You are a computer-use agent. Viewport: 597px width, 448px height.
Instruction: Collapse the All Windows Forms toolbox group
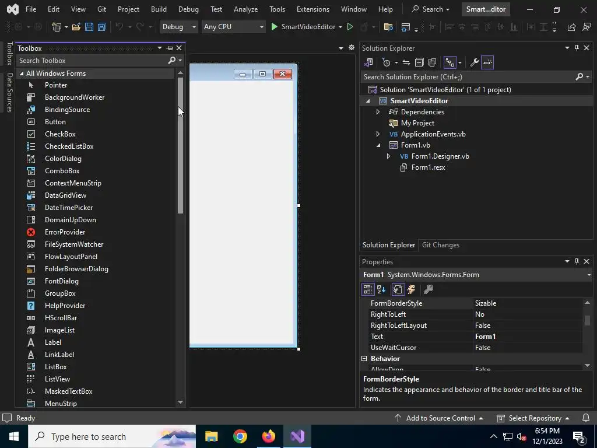(22, 73)
